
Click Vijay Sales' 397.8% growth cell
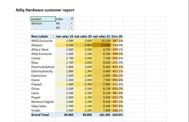[x=117, y=106]
